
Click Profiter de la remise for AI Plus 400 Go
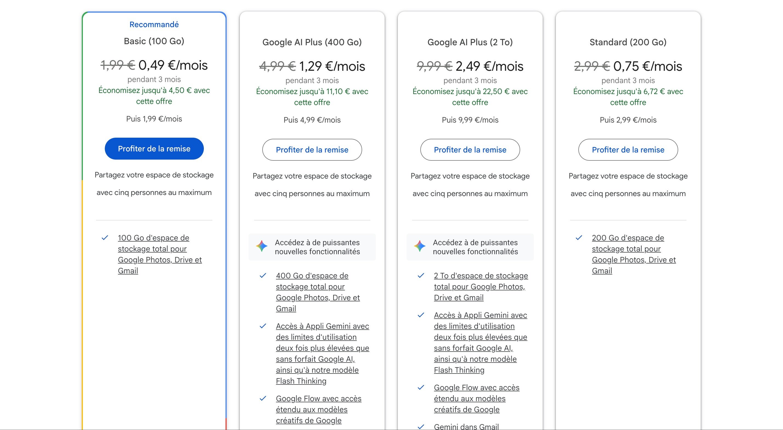pyautogui.click(x=312, y=150)
